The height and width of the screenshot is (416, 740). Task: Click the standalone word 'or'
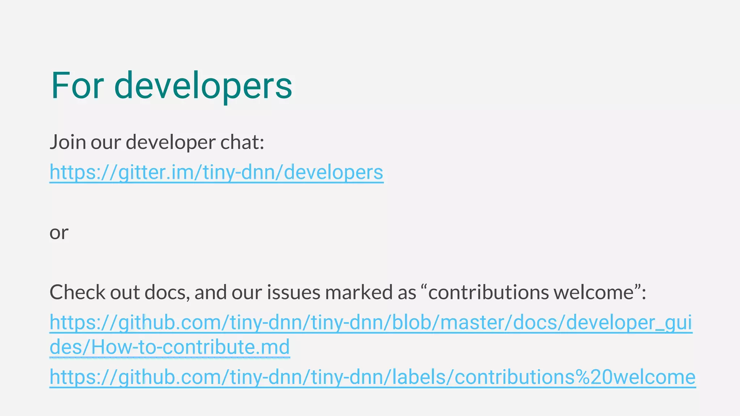59,233
